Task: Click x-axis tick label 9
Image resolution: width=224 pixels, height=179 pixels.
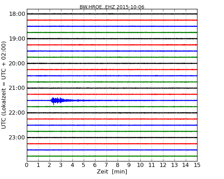Action: (x=129, y=165)
